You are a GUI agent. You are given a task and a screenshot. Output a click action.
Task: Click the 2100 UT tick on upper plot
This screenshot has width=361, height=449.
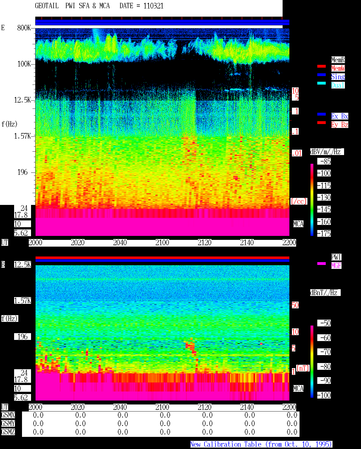(x=162, y=243)
